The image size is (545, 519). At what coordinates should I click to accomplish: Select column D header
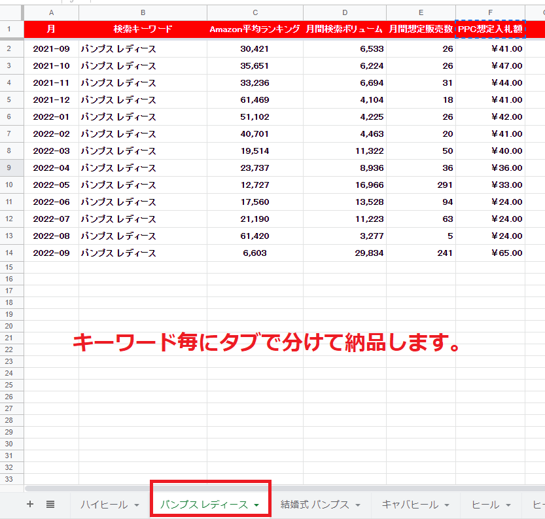(x=345, y=13)
